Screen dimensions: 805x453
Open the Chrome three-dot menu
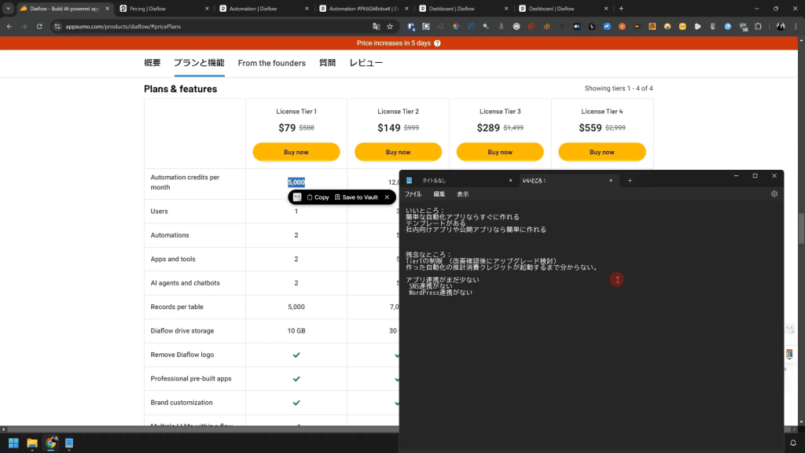[796, 26]
